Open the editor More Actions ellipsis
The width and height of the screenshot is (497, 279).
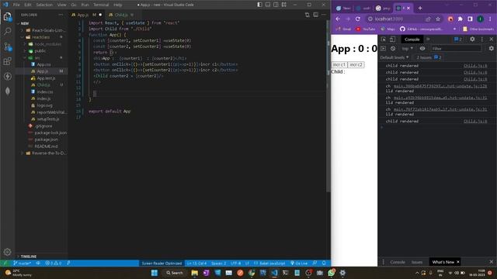click(324, 15)
